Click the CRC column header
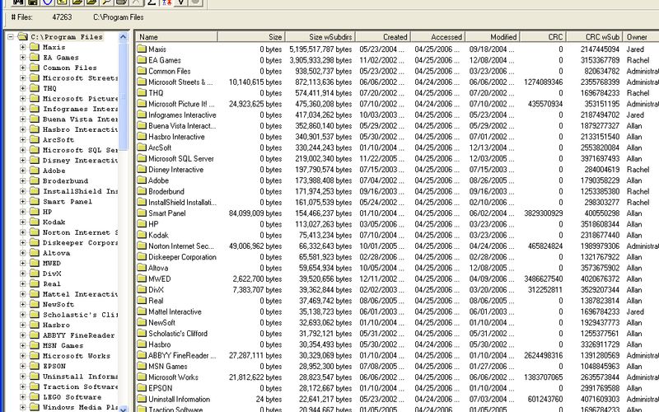659x412 pixels. 543,37
